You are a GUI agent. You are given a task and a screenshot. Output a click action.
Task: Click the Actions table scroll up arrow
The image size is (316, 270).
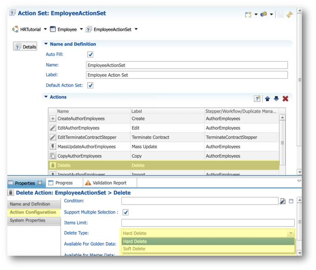(283, 117)
